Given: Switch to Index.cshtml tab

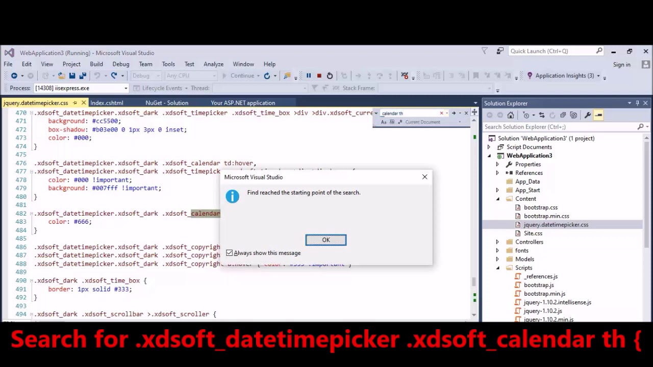Looking at the screenshot, I should pyautogui.click(x=107, y=103).
